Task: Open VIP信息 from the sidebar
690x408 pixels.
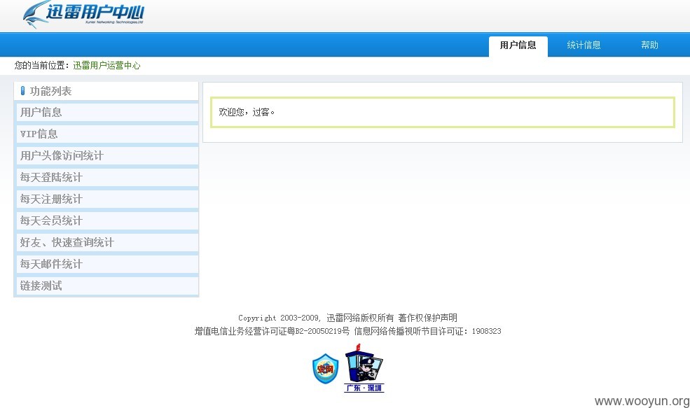Action: [x=107, y=134]
